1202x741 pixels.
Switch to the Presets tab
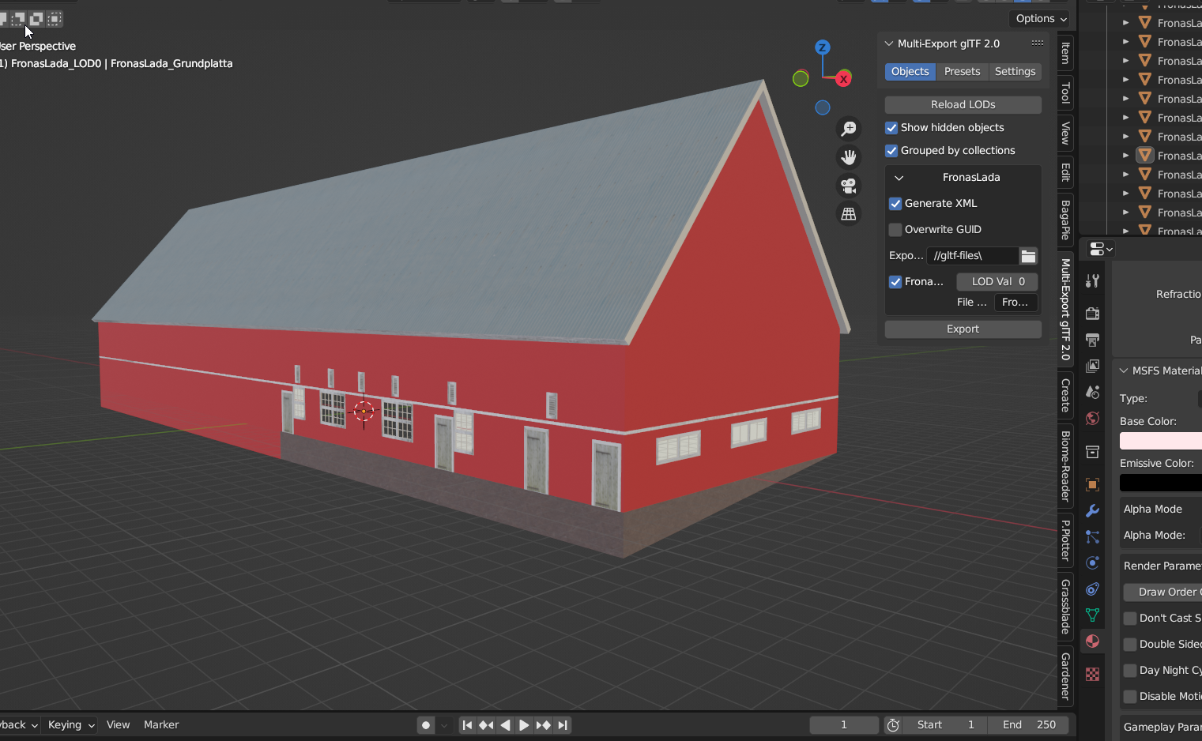pos(962,72)
